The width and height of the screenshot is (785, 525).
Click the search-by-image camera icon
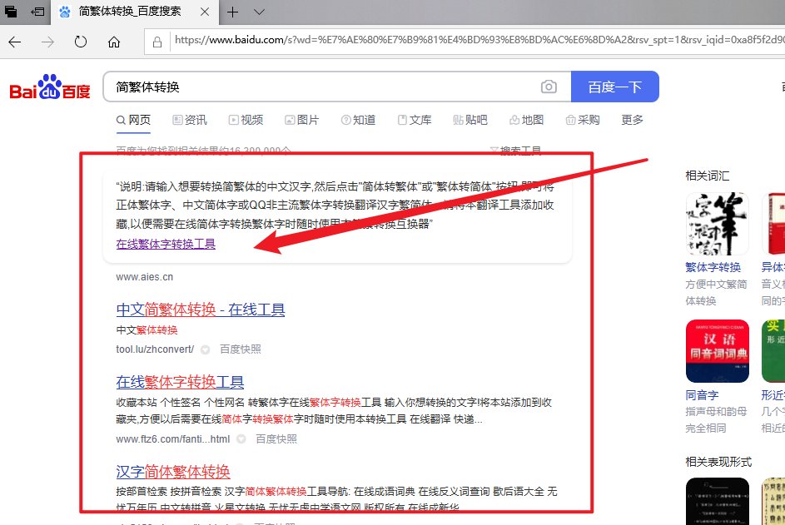(x=549, y=87)
